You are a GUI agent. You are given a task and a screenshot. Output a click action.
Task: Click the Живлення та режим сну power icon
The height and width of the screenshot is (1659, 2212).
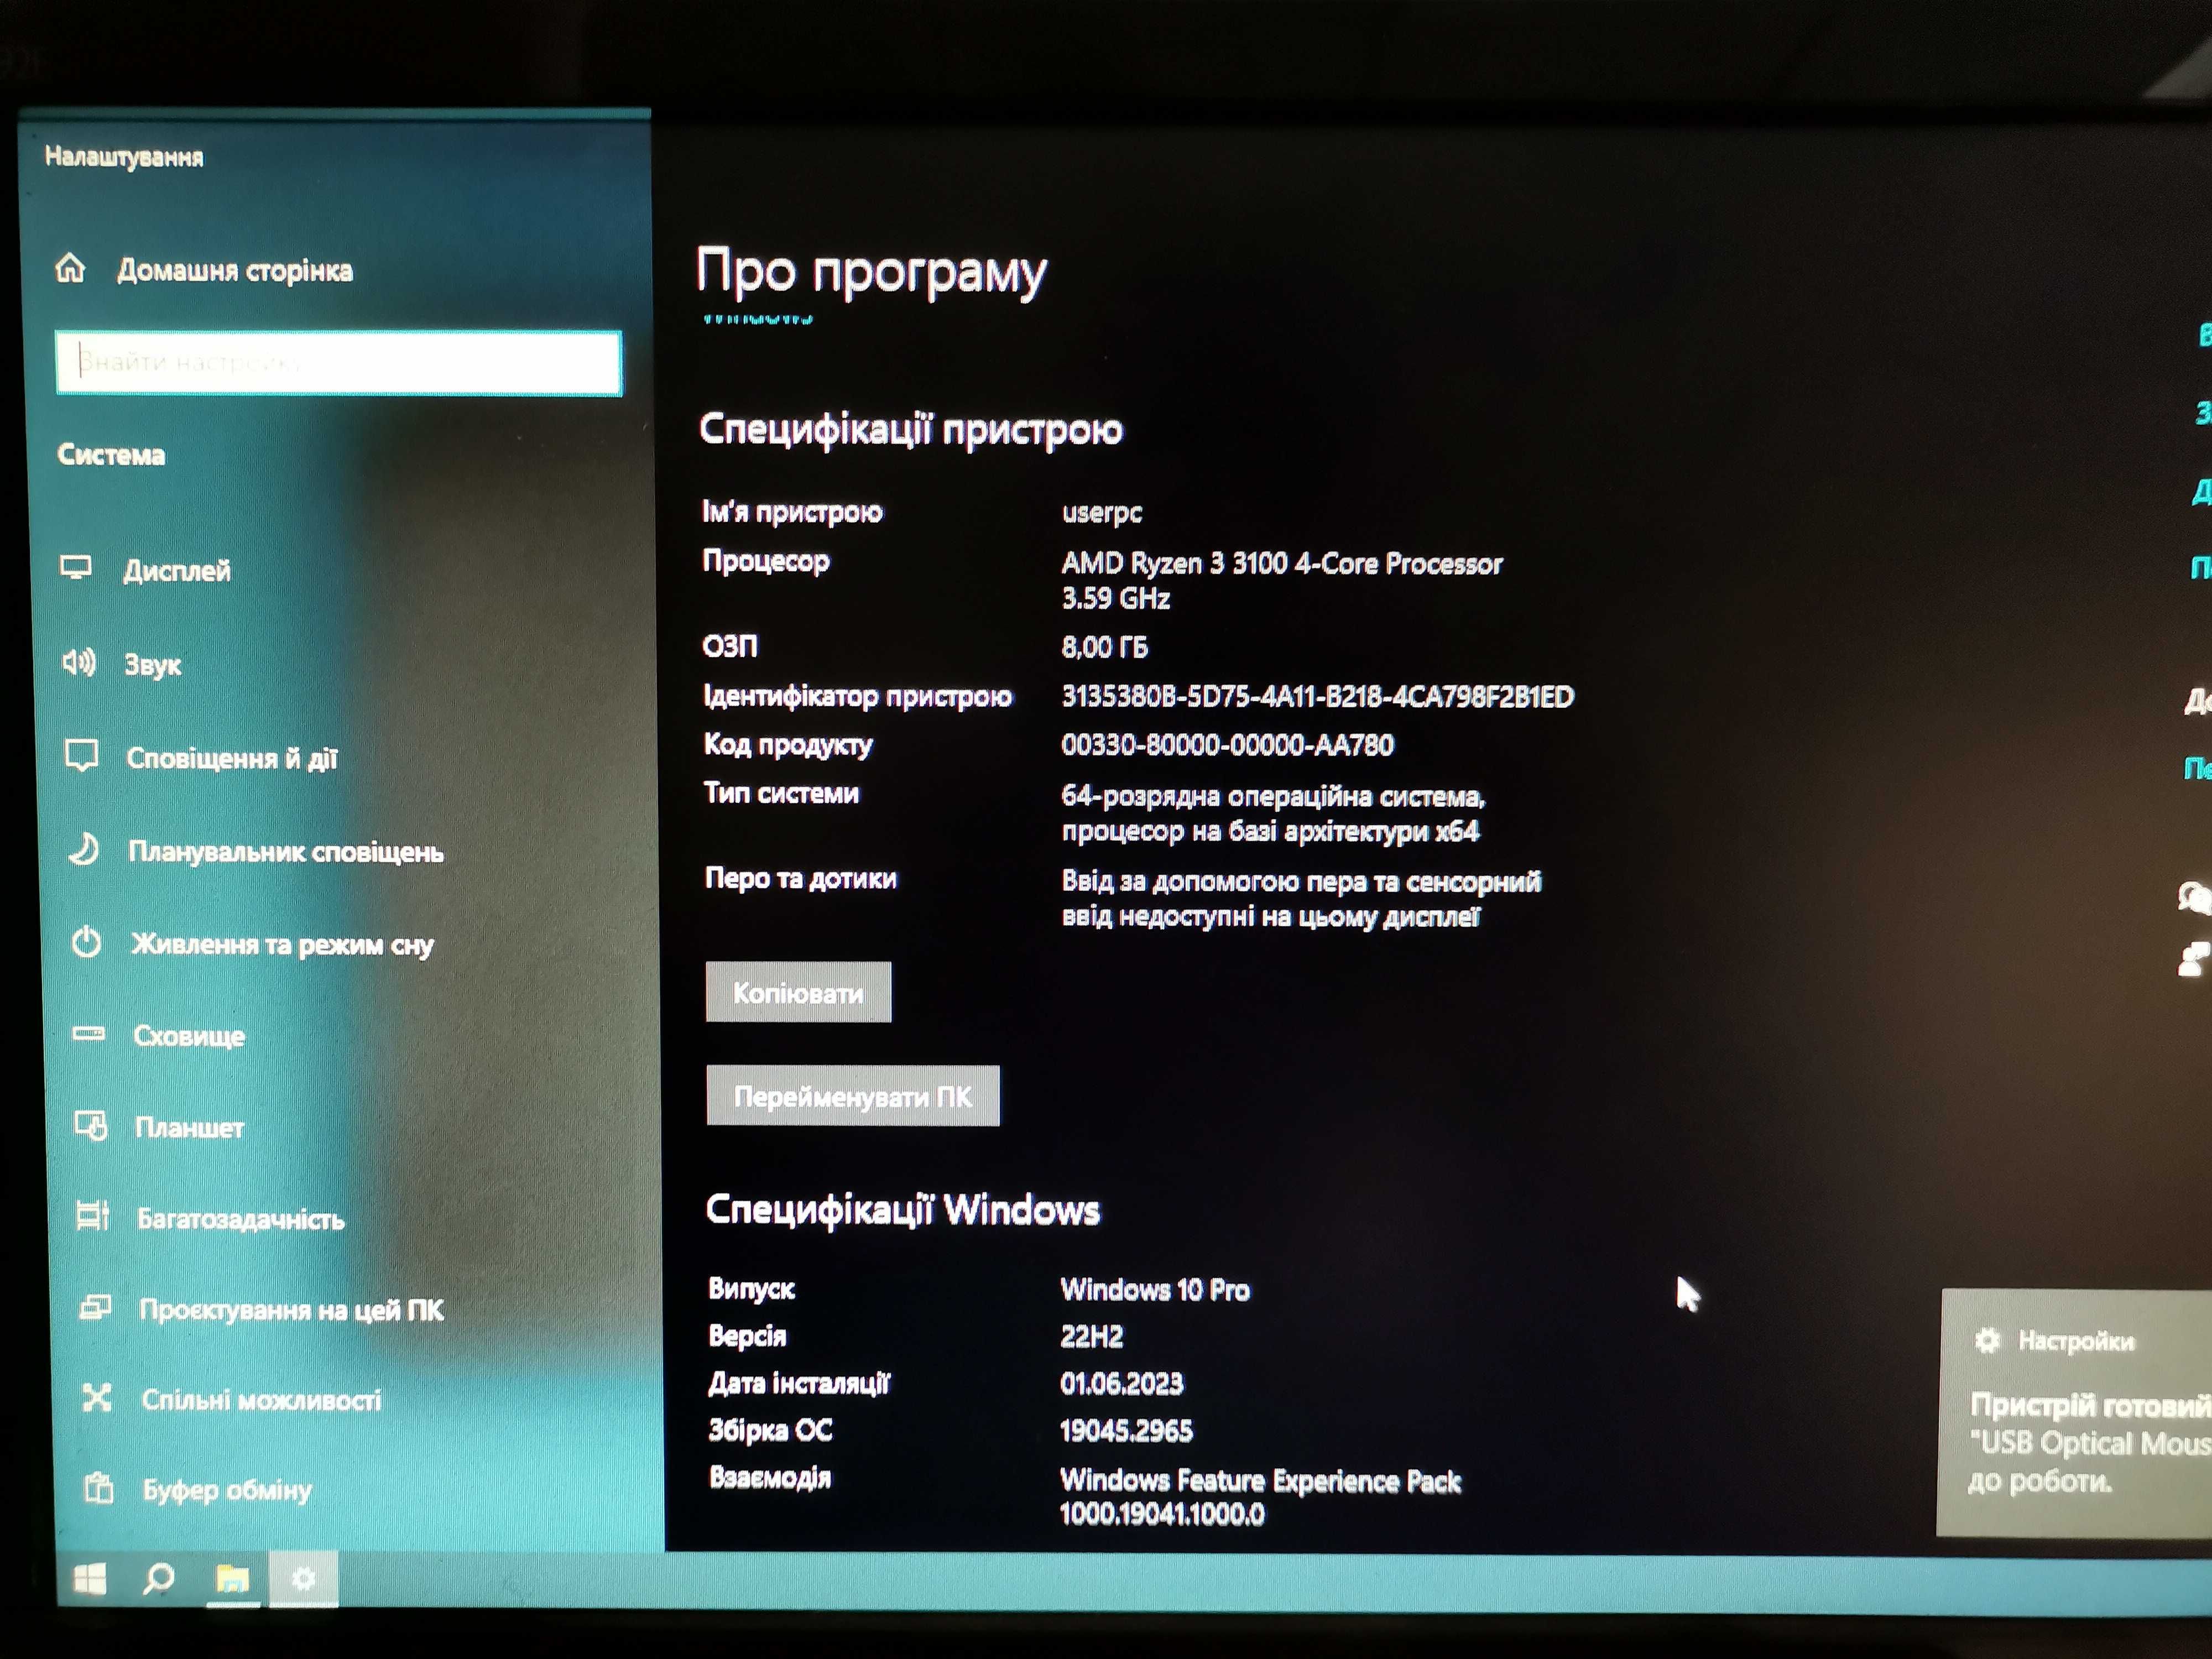pos(87,942)
